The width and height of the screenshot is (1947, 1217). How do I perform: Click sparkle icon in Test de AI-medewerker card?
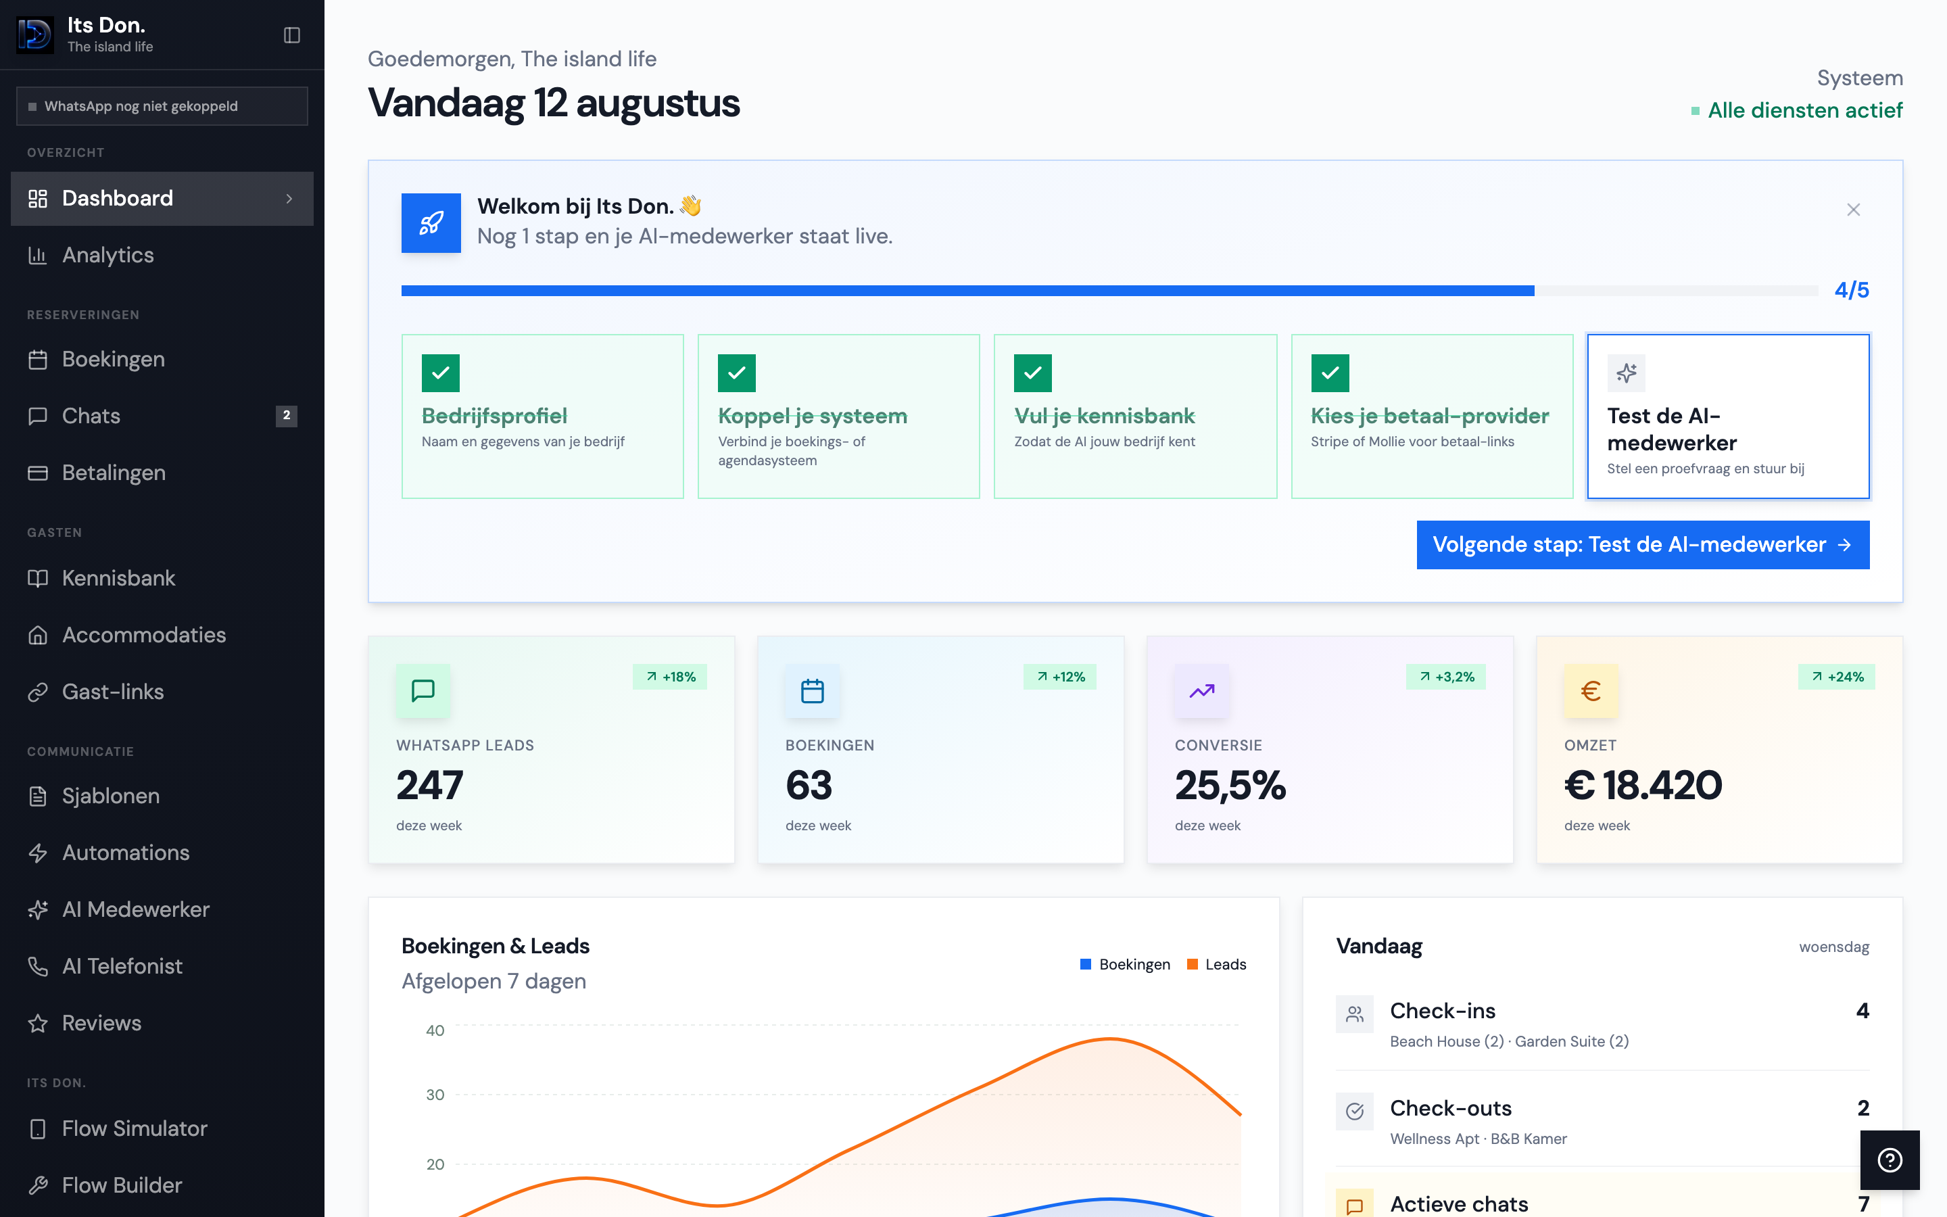(1627, 373)
